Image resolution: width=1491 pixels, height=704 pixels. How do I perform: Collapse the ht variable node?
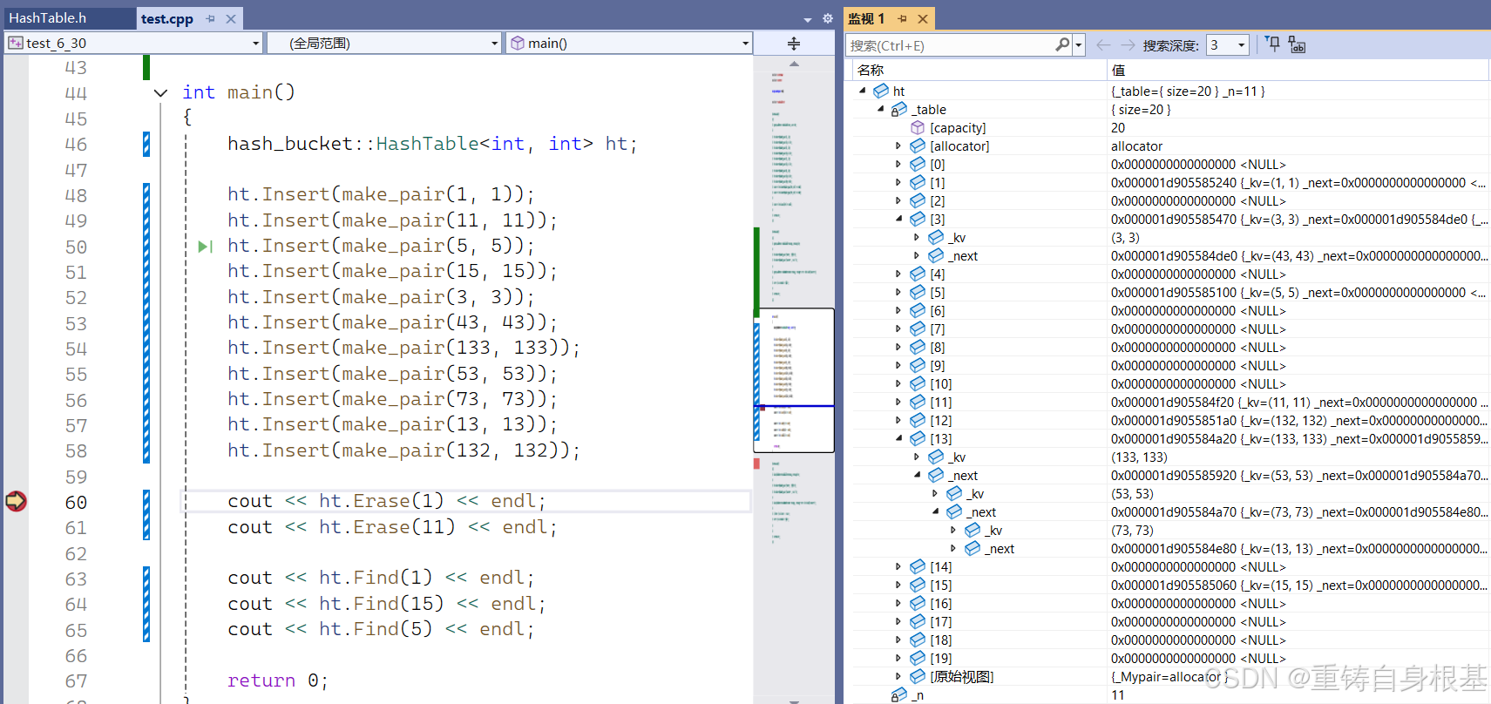point(863,91)
